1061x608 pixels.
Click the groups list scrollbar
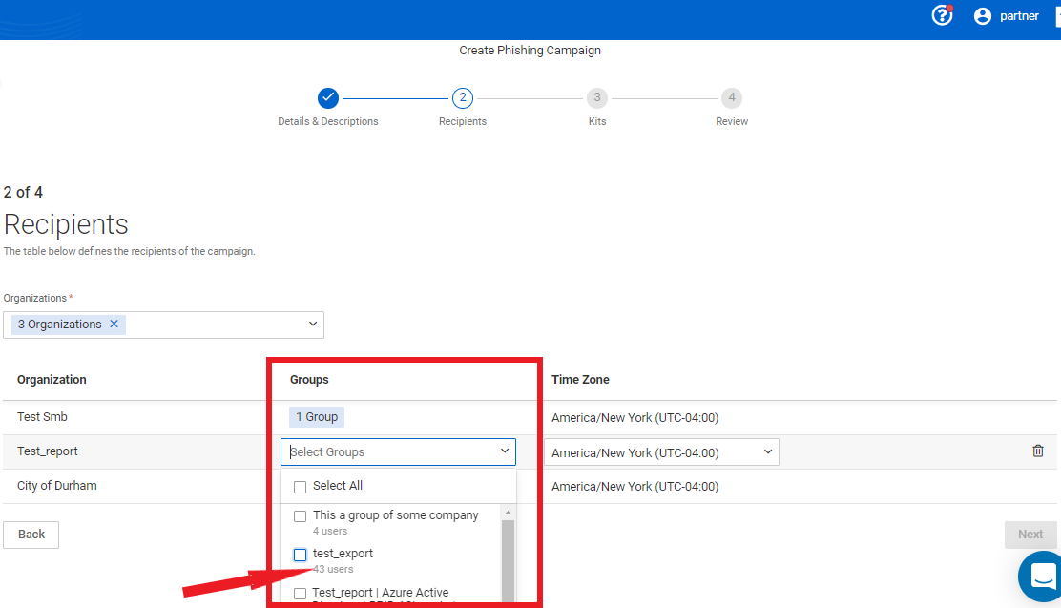click(x=509, y=560)
